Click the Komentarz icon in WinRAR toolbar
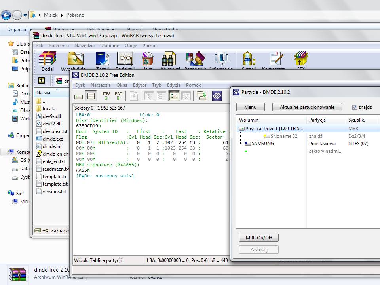The height and width of the screenshot is (285, 380). click(x=276, y=59)
